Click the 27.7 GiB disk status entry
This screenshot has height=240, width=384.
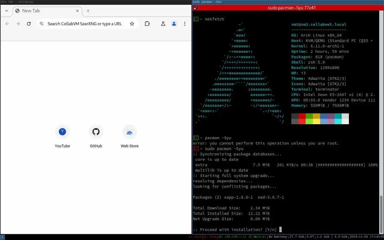point(296,237)
